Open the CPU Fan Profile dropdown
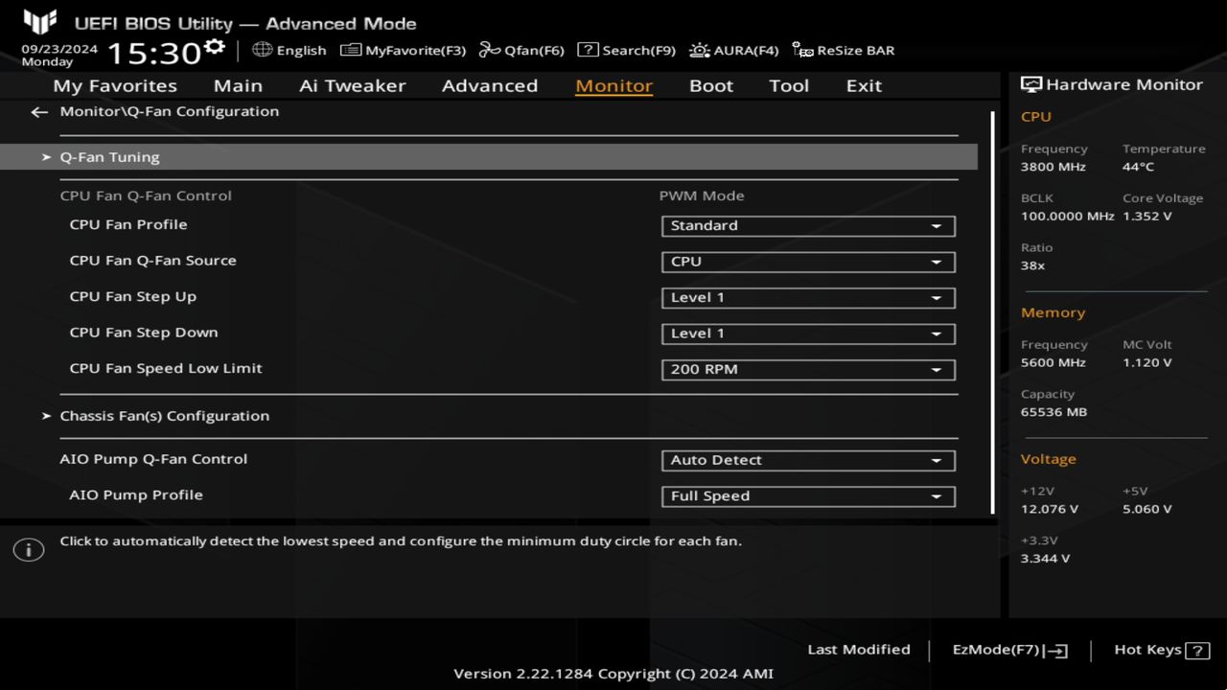The height and width of the screenshot is (690, 1227). [808, 226]
